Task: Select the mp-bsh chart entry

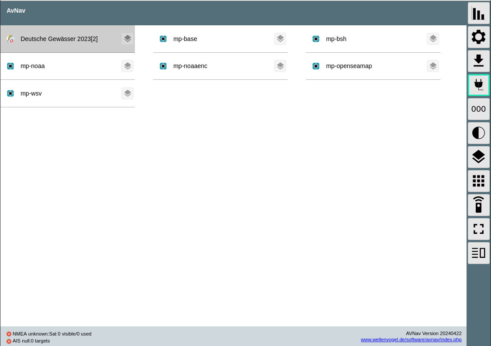Action: [x=373, y=39]
